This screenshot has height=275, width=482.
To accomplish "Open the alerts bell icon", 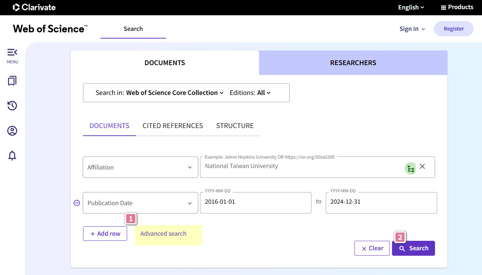I will tap(12, 156).
